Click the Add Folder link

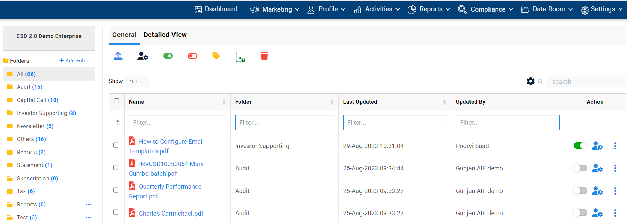[75, 61]
